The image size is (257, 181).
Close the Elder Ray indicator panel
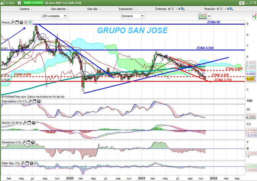click(32, 163)
